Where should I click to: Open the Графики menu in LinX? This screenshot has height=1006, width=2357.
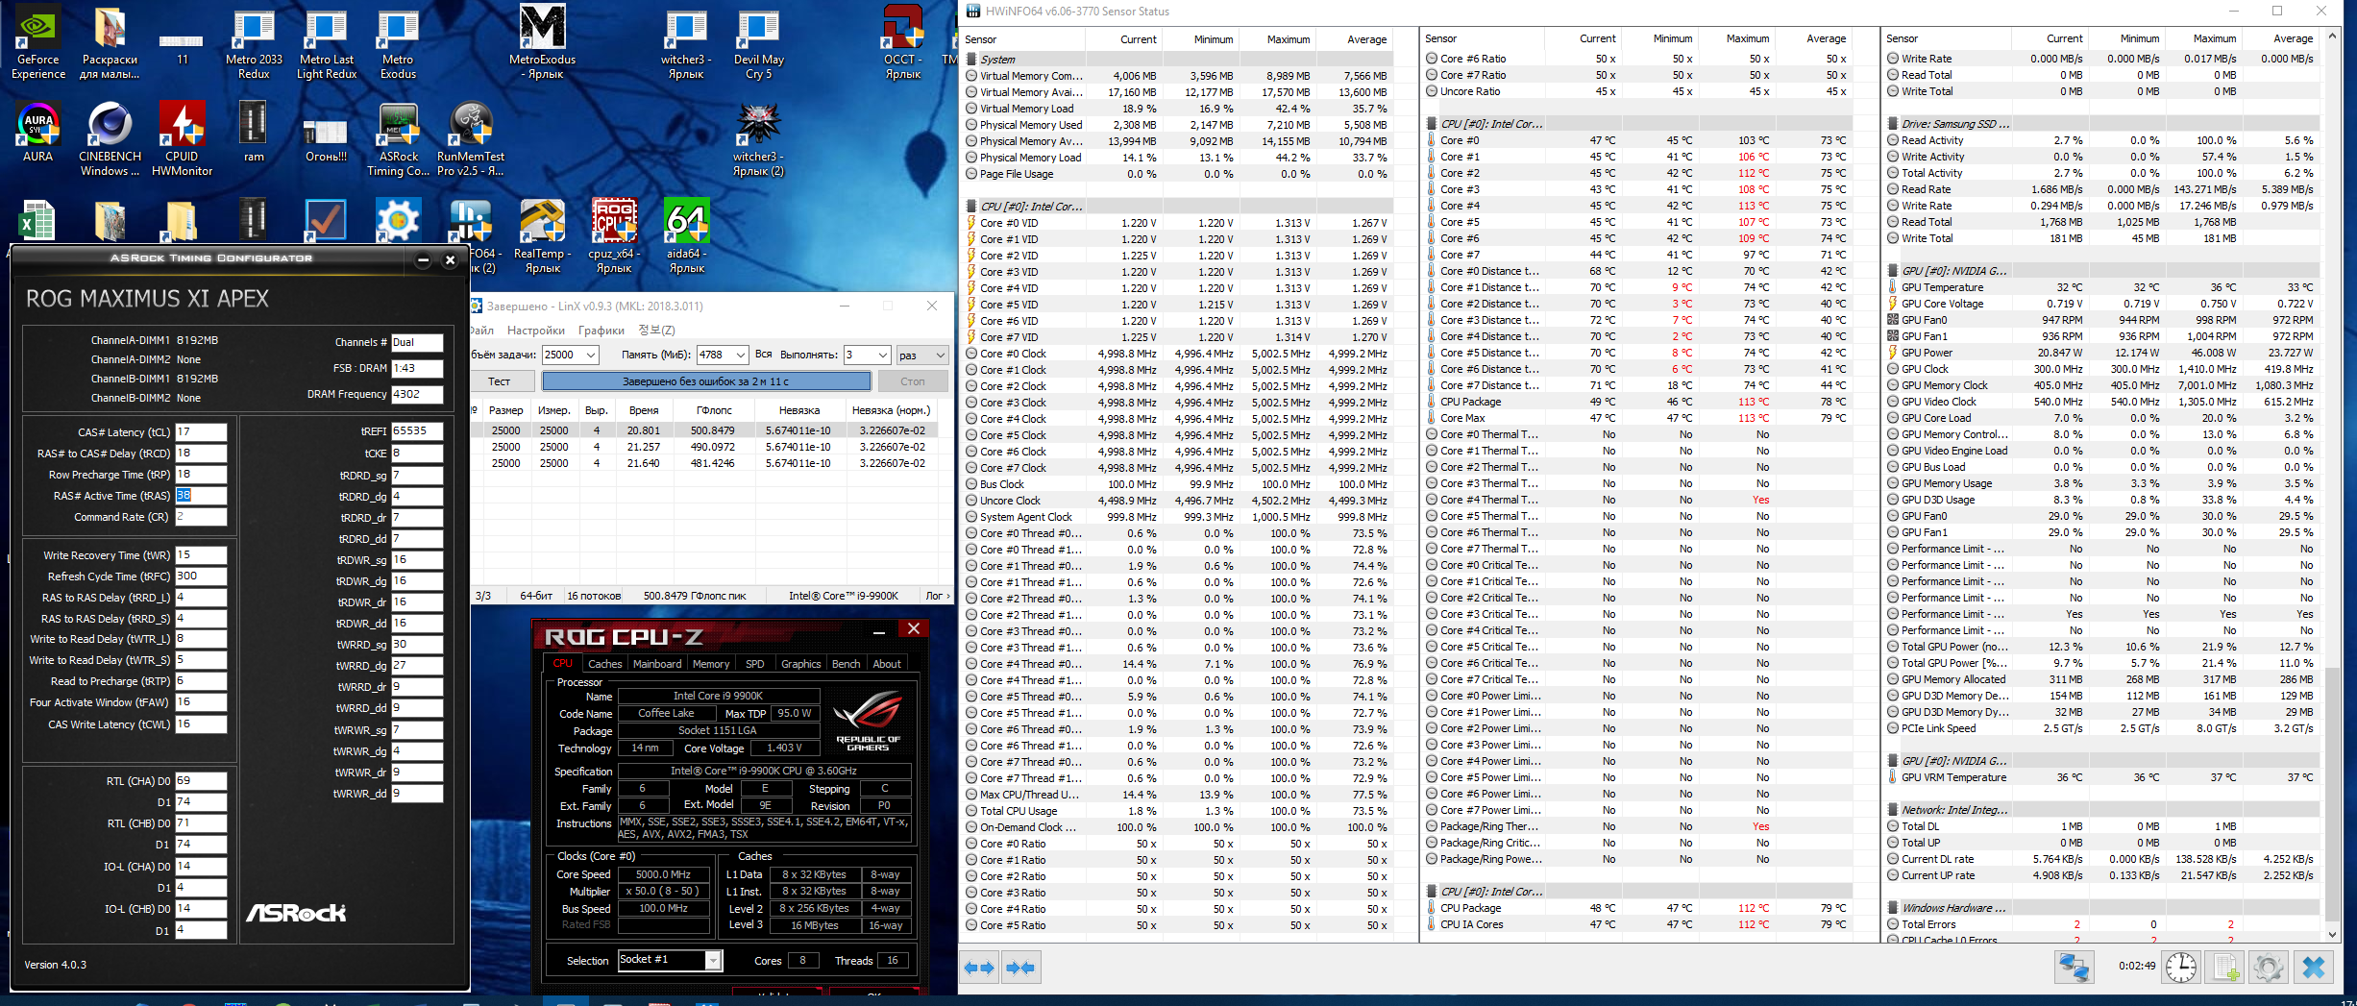coord(602,331)
